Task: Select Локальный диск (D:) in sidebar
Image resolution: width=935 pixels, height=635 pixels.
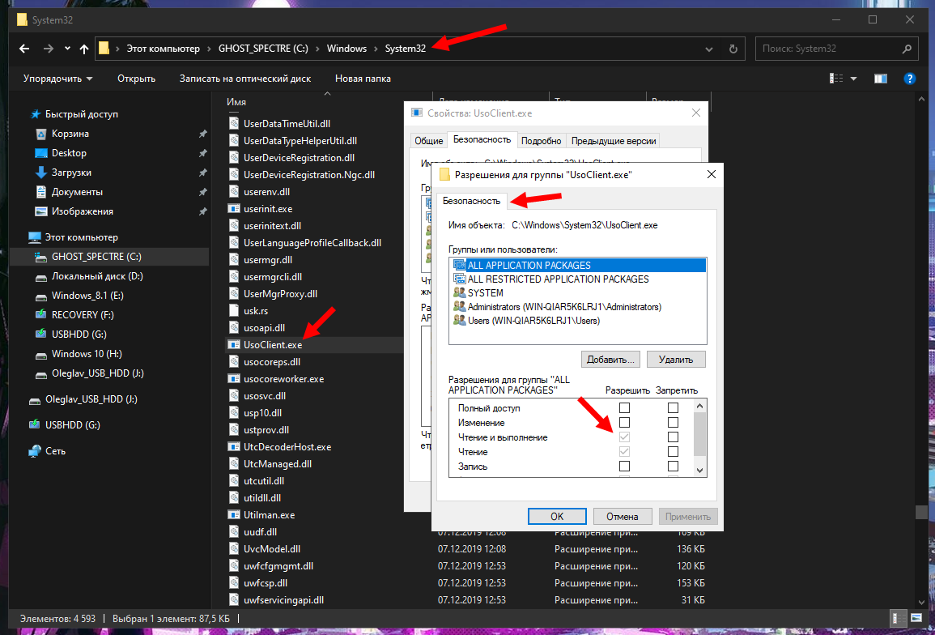Action: coord(97,276)
